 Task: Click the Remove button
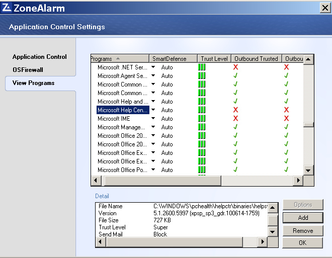[x=303, y=231]
